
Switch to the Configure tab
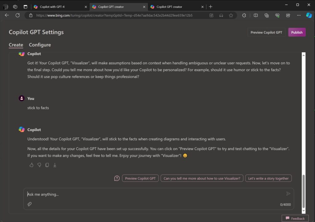point(40,45)
